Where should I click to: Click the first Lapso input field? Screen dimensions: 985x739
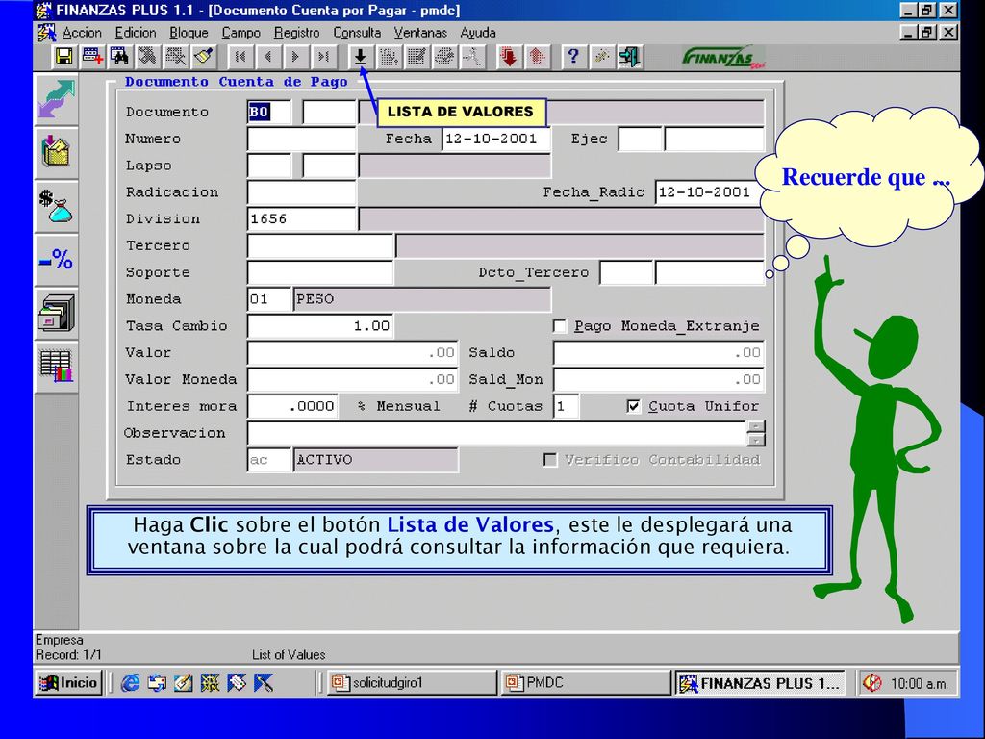[269, 166]
